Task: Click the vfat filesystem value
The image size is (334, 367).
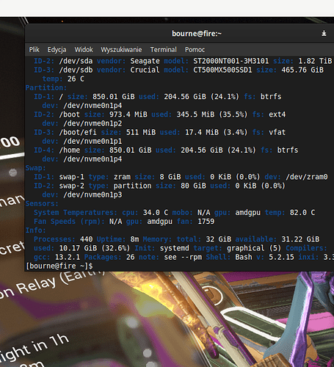Action: click(x=277, y=132)
